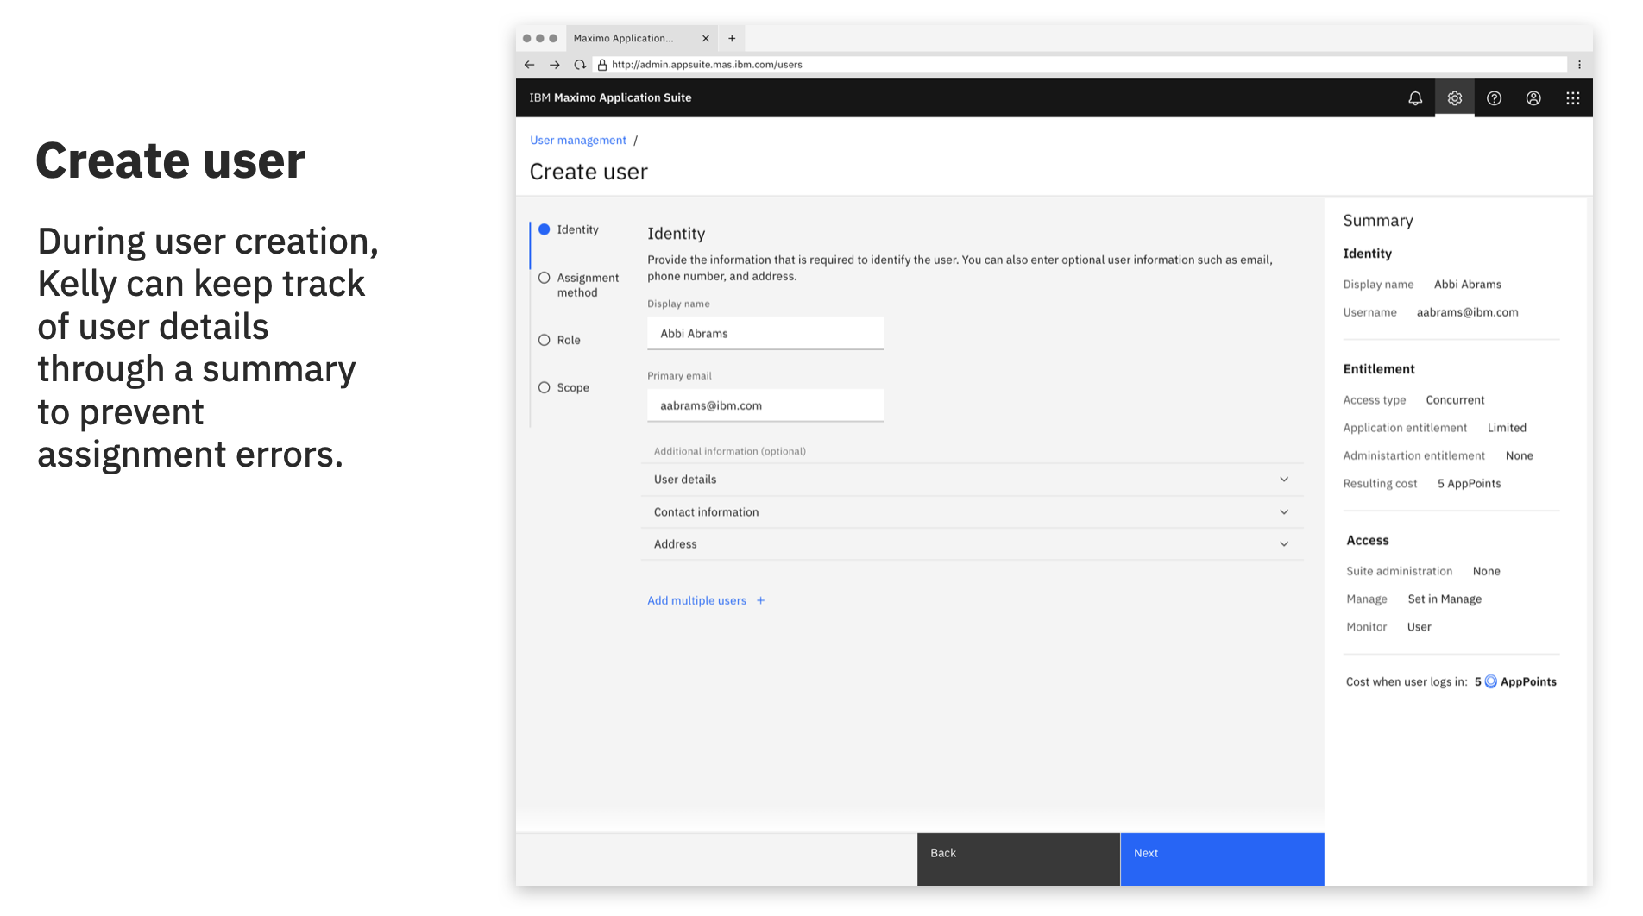Click the plus icon beside Add multiple users
The width and height of the screenshot is (1643, 916).
pyautogui.click(x=760, y=600)
